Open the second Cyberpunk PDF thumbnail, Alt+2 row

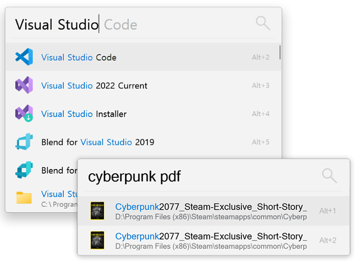tap(97, 240)
